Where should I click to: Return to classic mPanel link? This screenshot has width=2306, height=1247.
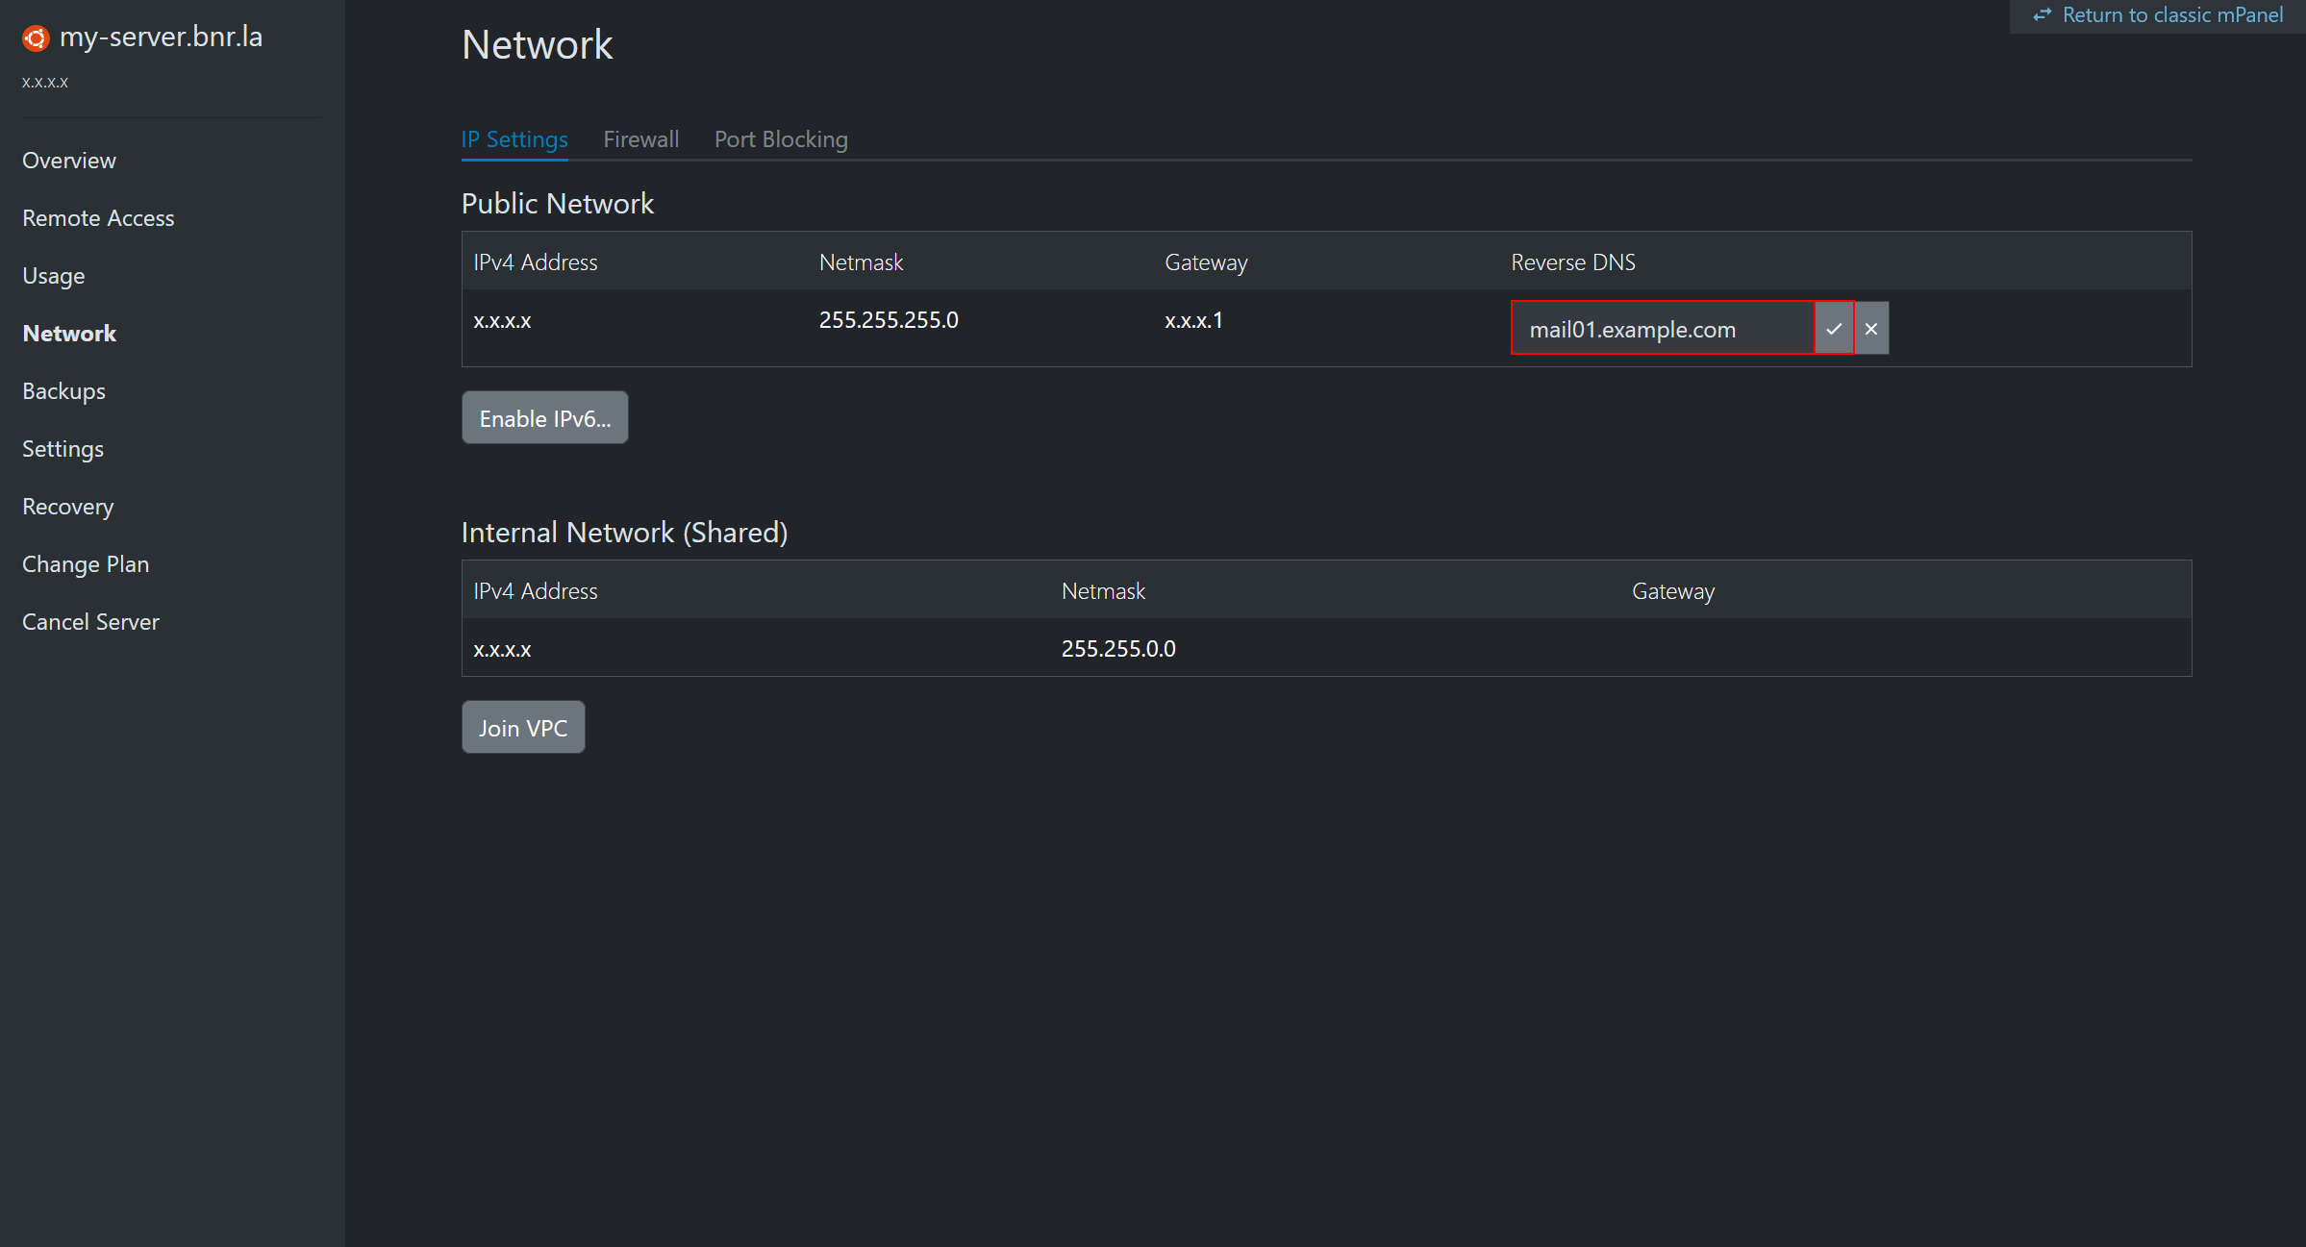point(2171,15)
